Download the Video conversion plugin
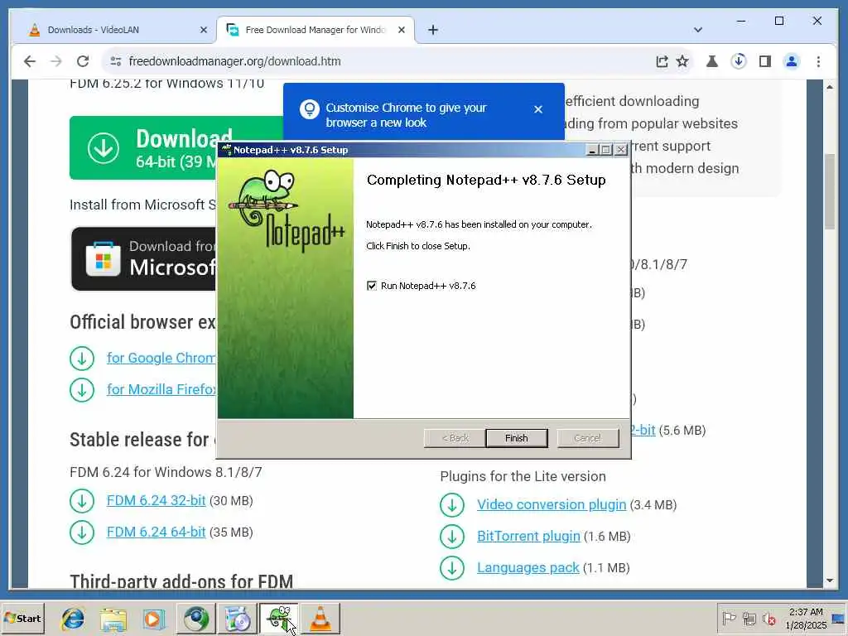Image resolution: width=848 pixels, height=636 pixels. (x=551, y=504)
